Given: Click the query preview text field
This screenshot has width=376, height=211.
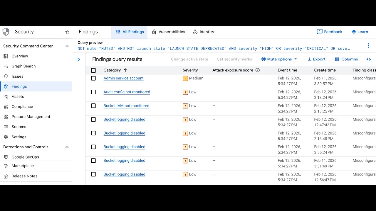Looking at the screenshot, I should coord(214,49).
